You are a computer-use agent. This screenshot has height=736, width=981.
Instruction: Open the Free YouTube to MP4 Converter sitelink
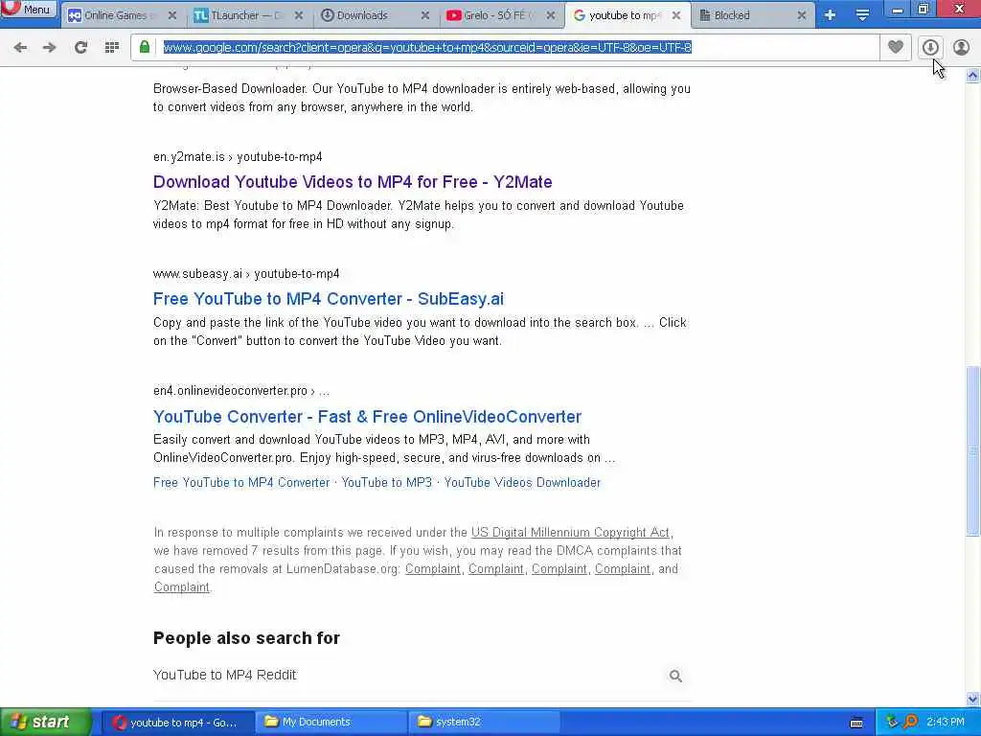(x=240, y=483)
